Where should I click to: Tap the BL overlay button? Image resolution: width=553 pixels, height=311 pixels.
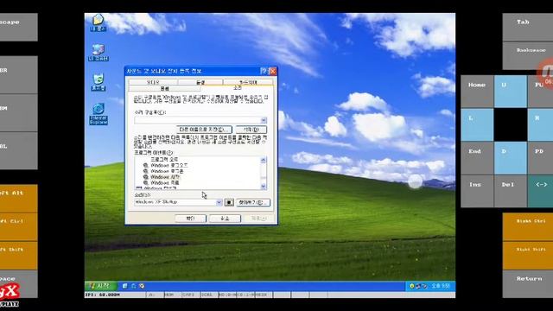tap(19, 151)
